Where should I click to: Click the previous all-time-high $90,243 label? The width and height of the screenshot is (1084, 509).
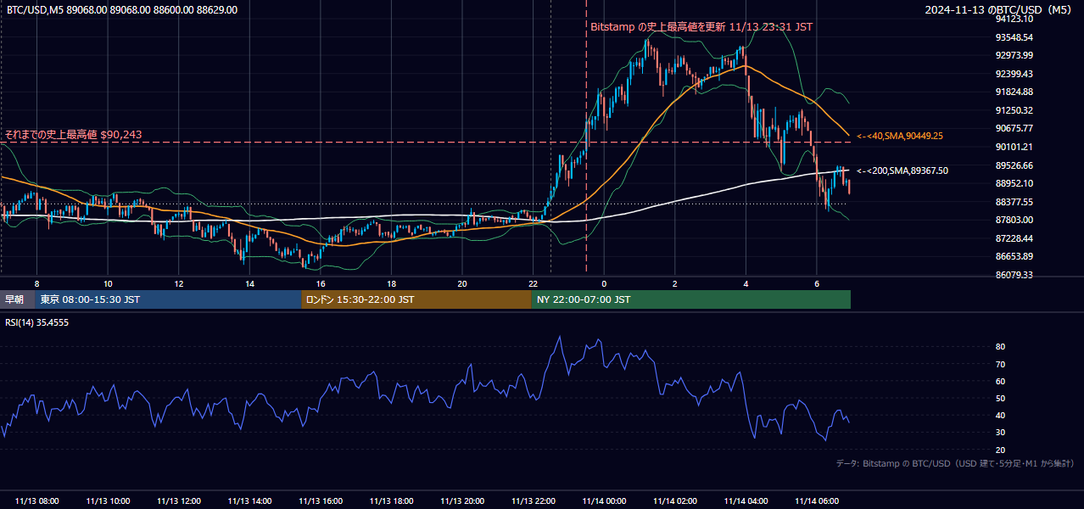[74, 135]
